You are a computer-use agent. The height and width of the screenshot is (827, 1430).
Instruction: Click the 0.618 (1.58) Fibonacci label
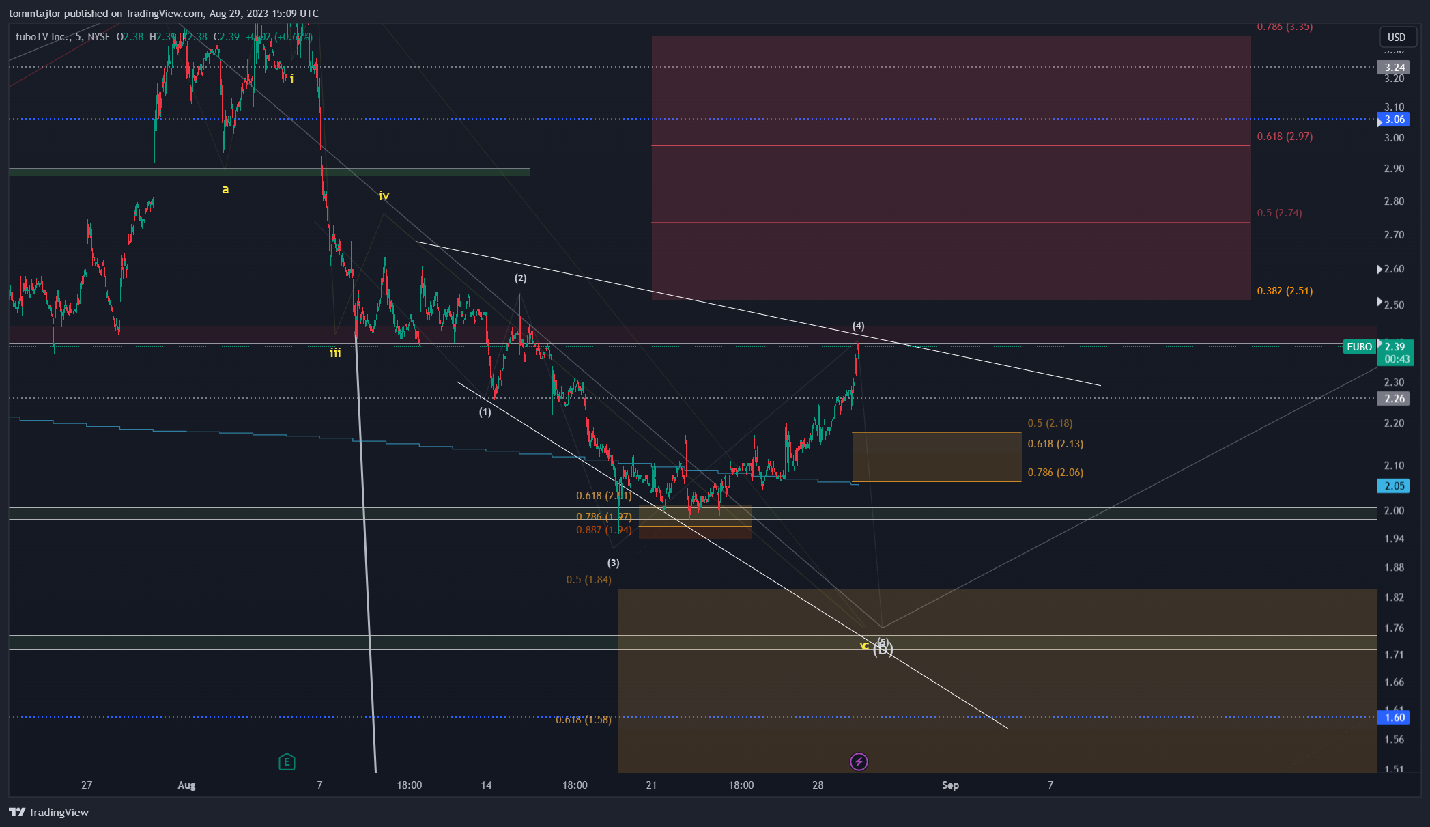[x=584, y=720]
